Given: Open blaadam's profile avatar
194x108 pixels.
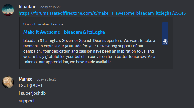Looking at the screenshot, I should [8, 10].
